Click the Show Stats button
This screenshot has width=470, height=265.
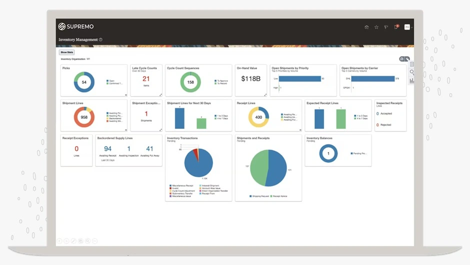[66, 52]
